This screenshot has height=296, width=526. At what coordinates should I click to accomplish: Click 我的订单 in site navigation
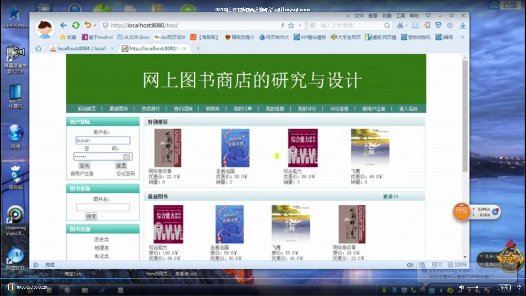pyautogui.click(x=243, y=109)
